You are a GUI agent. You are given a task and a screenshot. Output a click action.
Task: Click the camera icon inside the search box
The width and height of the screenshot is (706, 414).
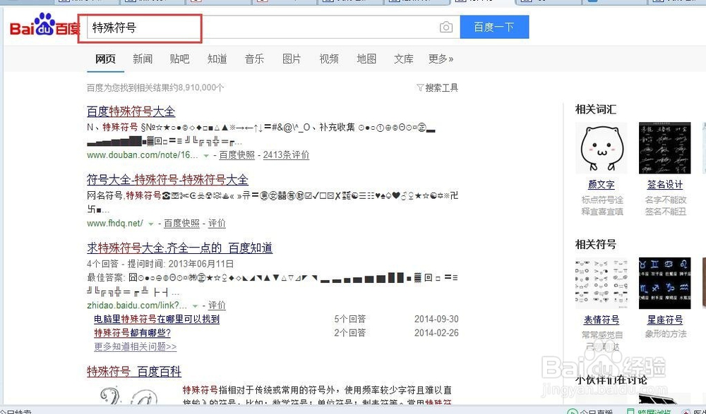tap(446, 26)
